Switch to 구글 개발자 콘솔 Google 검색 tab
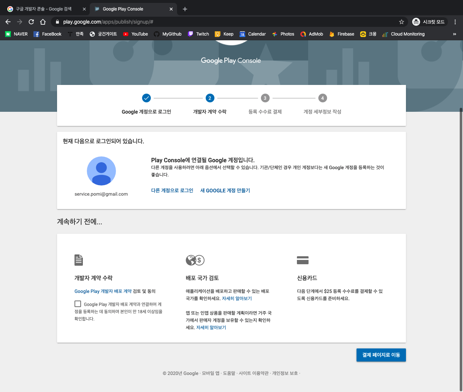Screen dimensions: 463x392 pyautogui.click(x=44, y=9)
